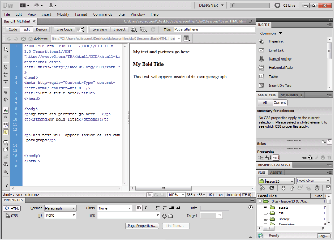Image resolution: width=335 pixels, height=240 pixels.
Task: Click the Email Link insert icon
Action: click(261, 50)
